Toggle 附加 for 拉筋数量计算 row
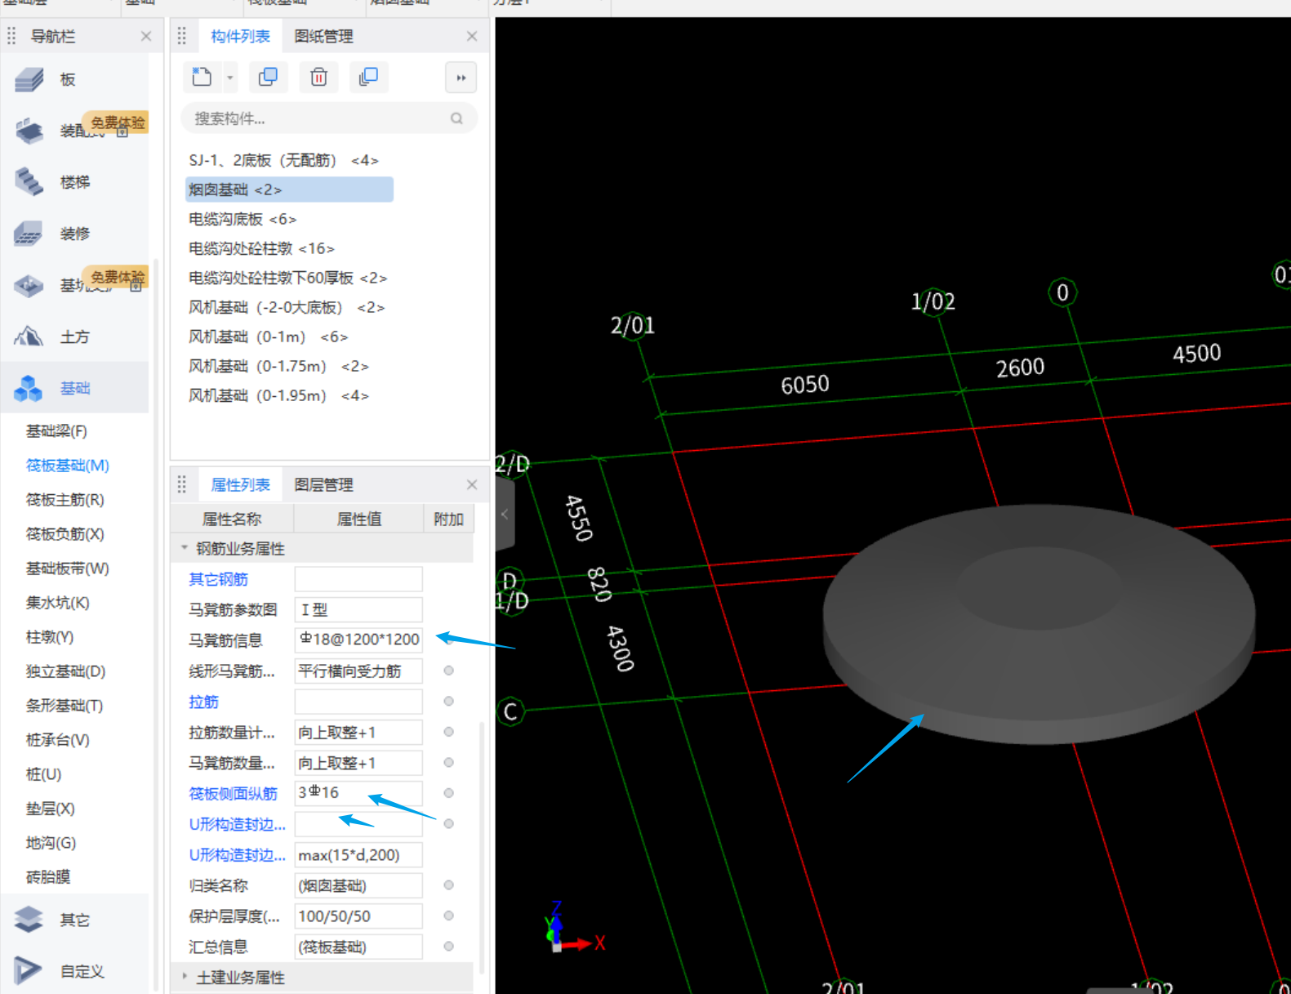The width and height of the screenshot is (1291, 994). (x=448, y=732)
